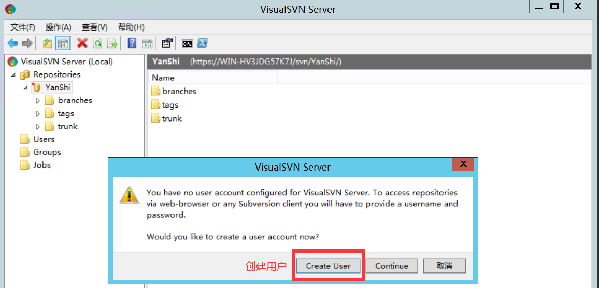Toggle the Show/Hide Console Tree icon
599x288 pixels.
pyautogui.click(x=62, y=43)
